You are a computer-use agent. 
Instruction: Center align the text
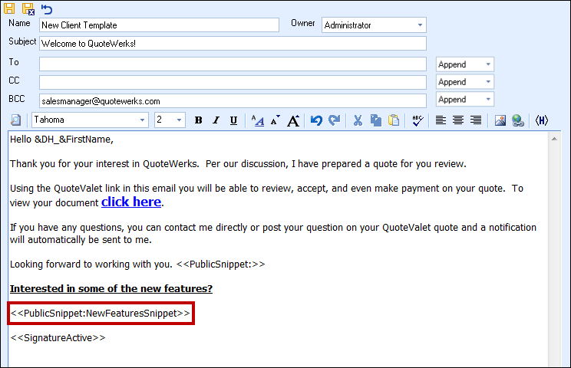pos(458,120)
